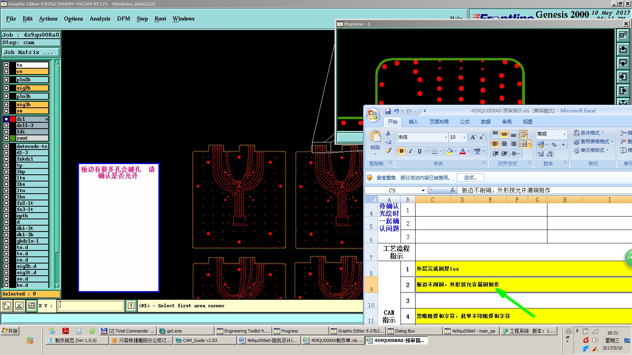
Task: Click the pan down button in Popview
Action: [623, 63]
